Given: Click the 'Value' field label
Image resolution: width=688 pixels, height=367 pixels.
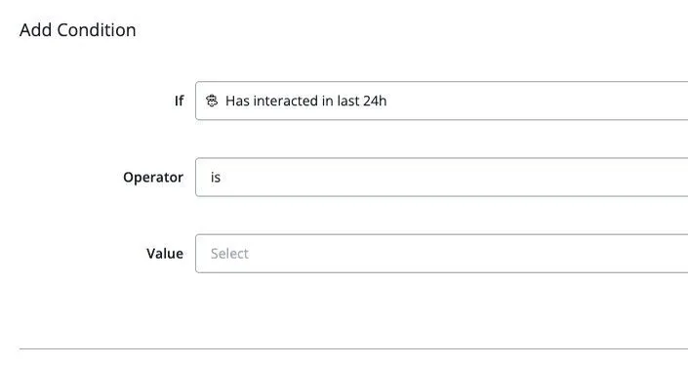Looking at the screenshot, I should (x=165, y=254).
